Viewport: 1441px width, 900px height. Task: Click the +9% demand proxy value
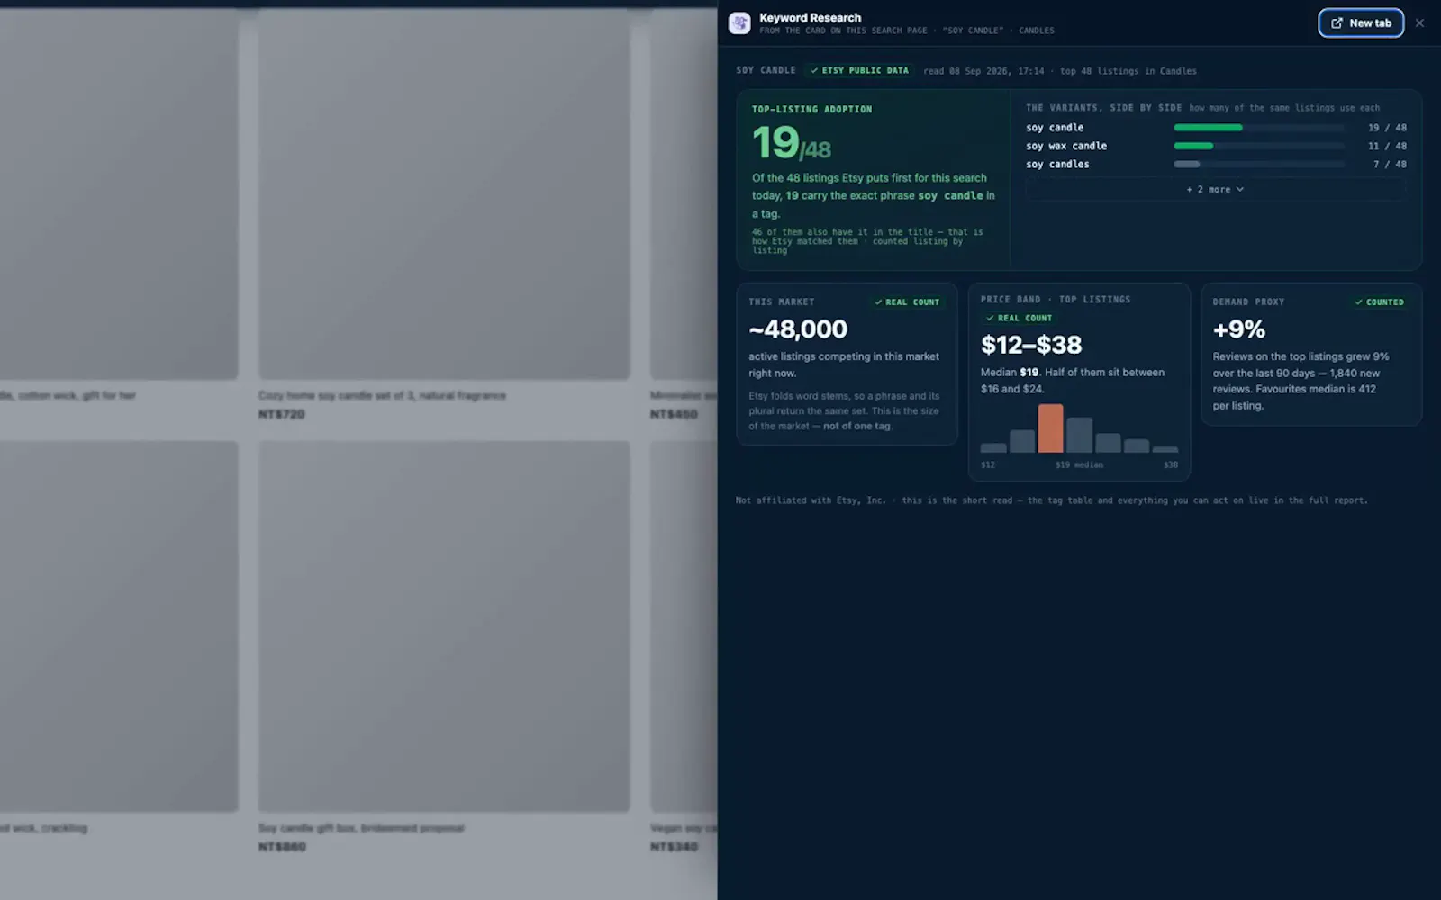(1239, 329)
